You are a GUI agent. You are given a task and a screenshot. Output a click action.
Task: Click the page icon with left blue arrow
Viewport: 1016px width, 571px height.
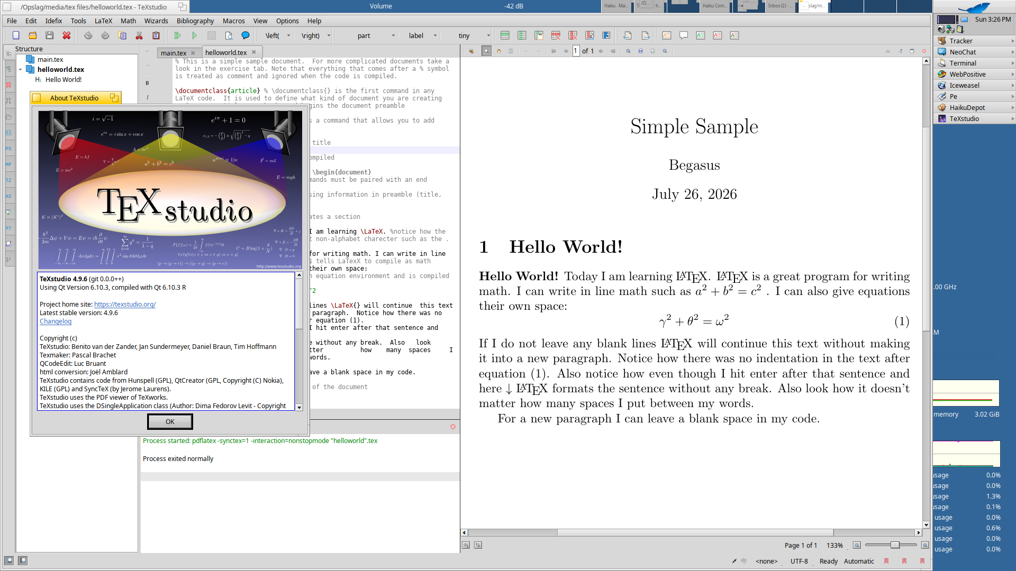628,35
